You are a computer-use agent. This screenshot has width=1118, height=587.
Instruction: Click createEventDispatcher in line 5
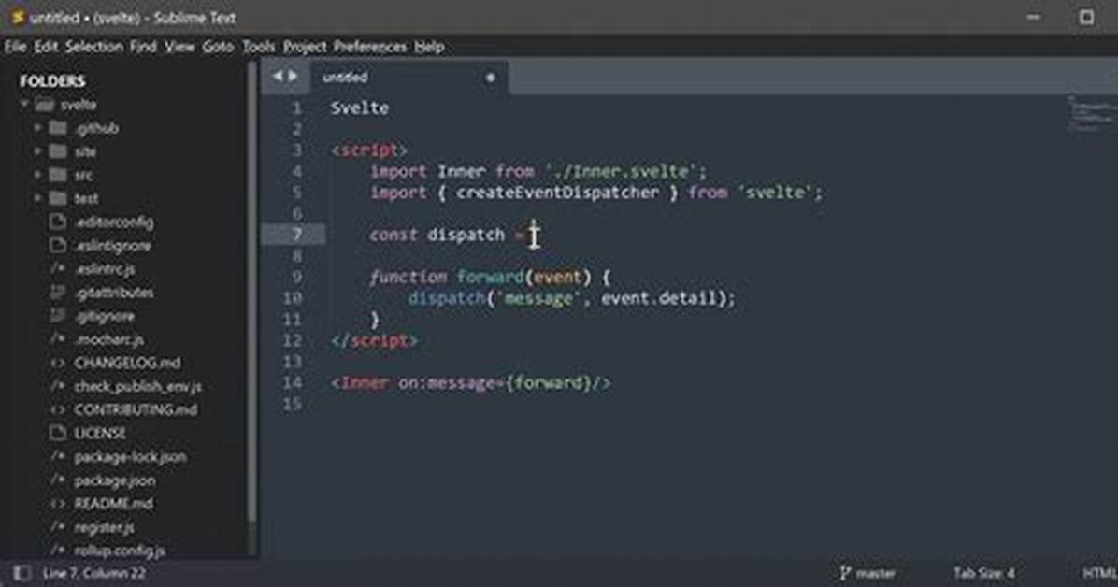[557, 193]
